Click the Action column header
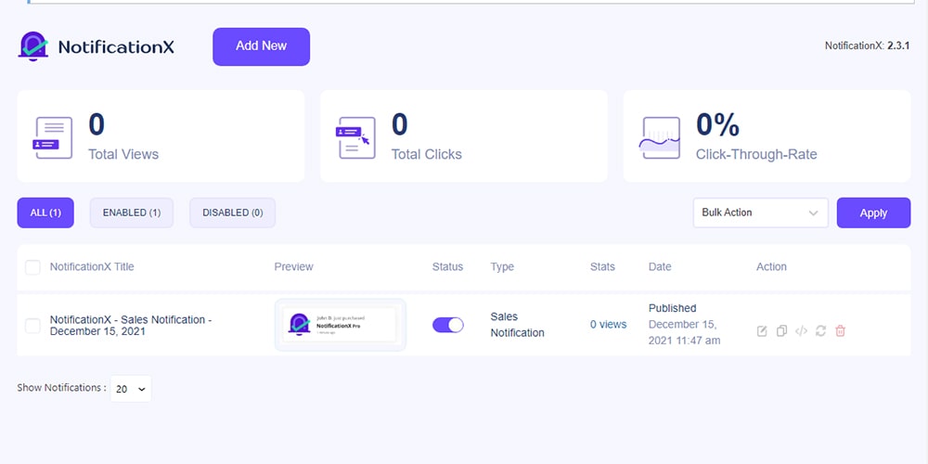 (771, 267)
